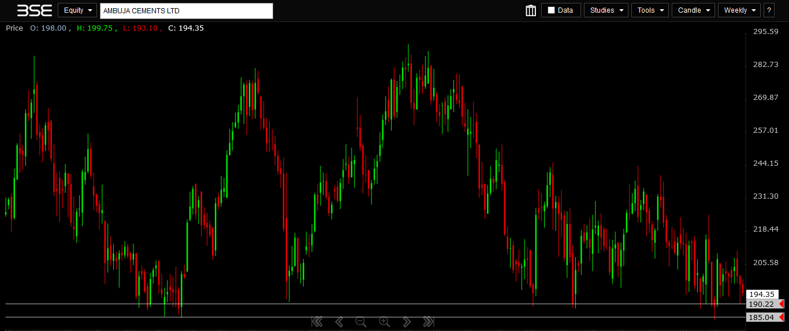Open the Tools menu
Viewport: 789px width, 331px height.
[650, 10]
